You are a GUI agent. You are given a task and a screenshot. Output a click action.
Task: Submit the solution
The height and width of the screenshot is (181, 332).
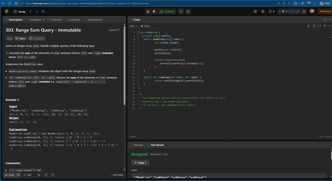(x=167, y=12)
